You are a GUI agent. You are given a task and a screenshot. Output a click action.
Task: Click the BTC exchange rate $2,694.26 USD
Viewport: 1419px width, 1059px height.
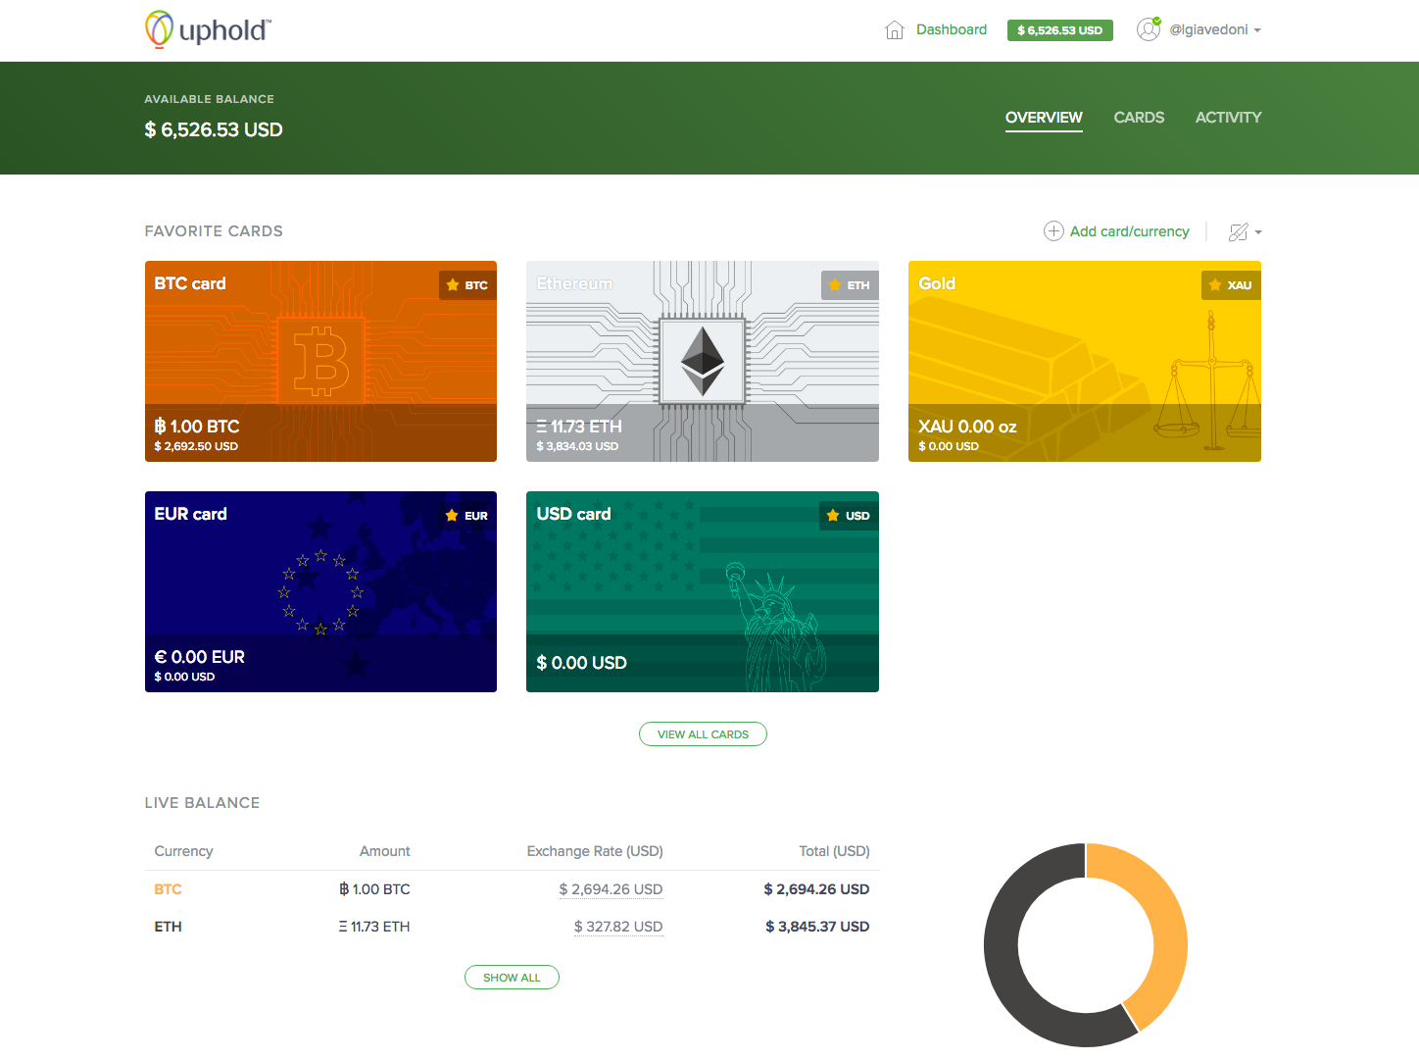[x=611, y=889]
